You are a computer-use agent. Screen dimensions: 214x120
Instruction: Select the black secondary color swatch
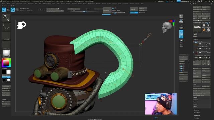(x=4, y=72)
